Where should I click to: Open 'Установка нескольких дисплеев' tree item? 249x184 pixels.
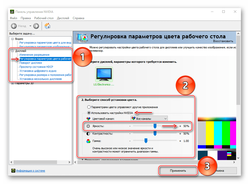[41, 79]
